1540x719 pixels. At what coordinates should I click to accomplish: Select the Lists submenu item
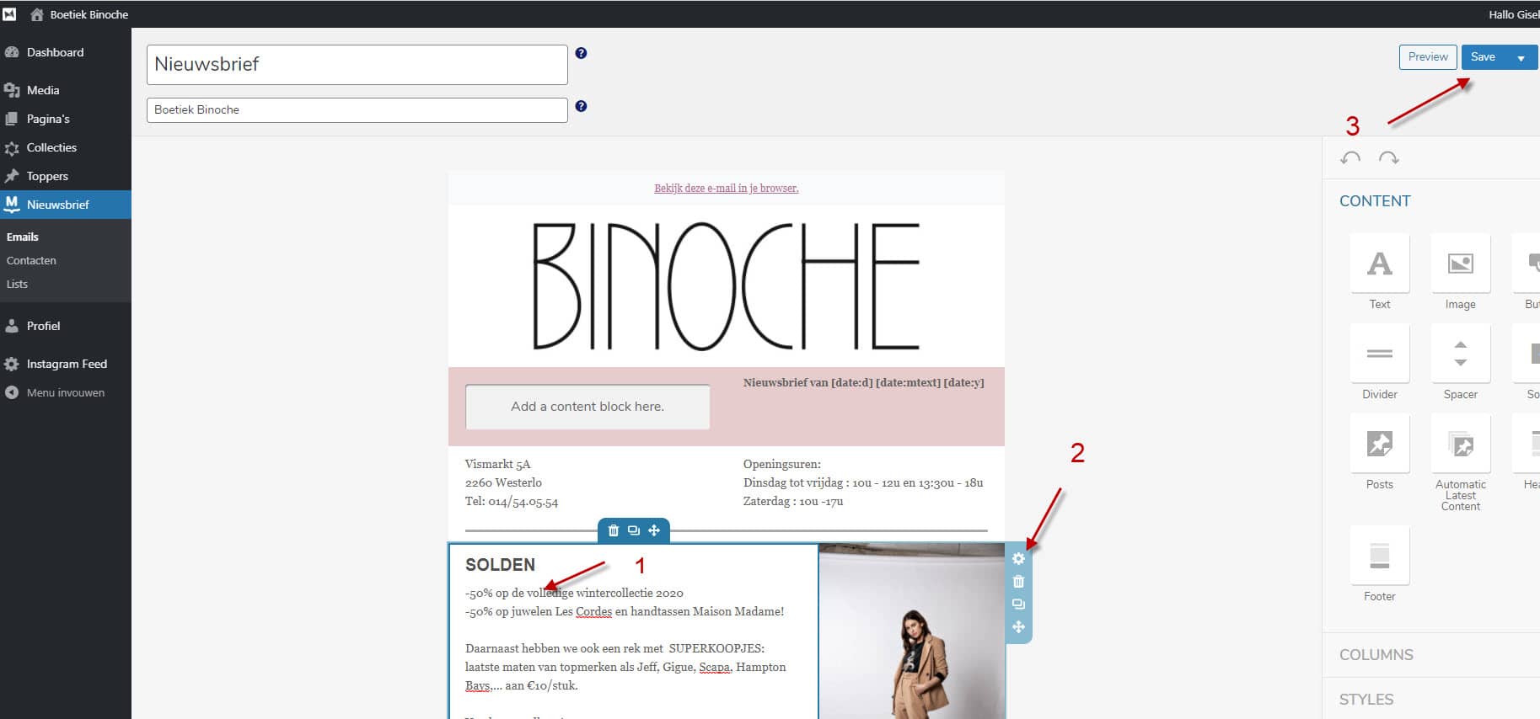[17, 284]
